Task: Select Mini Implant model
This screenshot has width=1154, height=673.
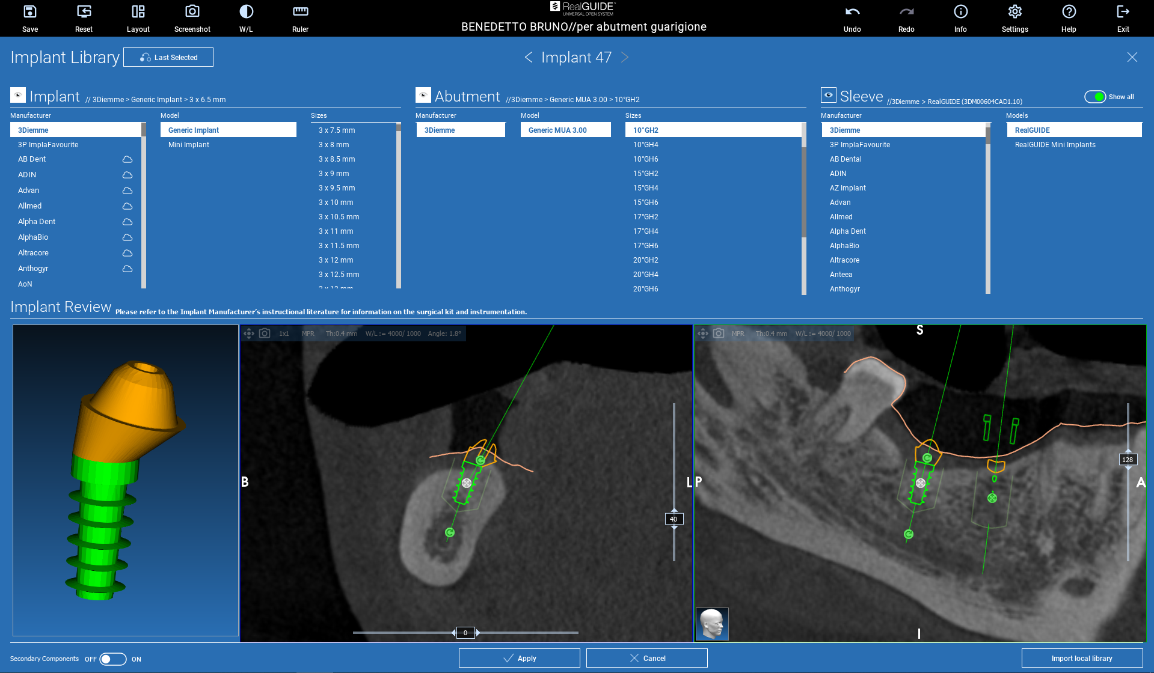Action: coord(189,145)
